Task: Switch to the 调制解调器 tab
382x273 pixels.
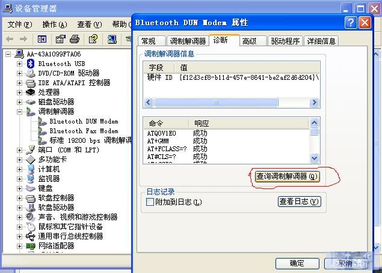Action: [188, 41]
